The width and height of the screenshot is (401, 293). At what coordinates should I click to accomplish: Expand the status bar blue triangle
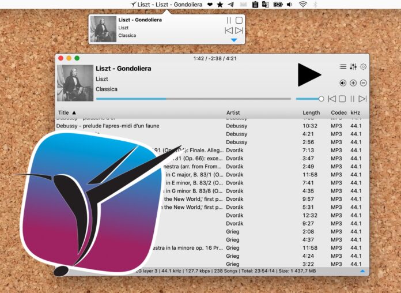click(362, 271)
